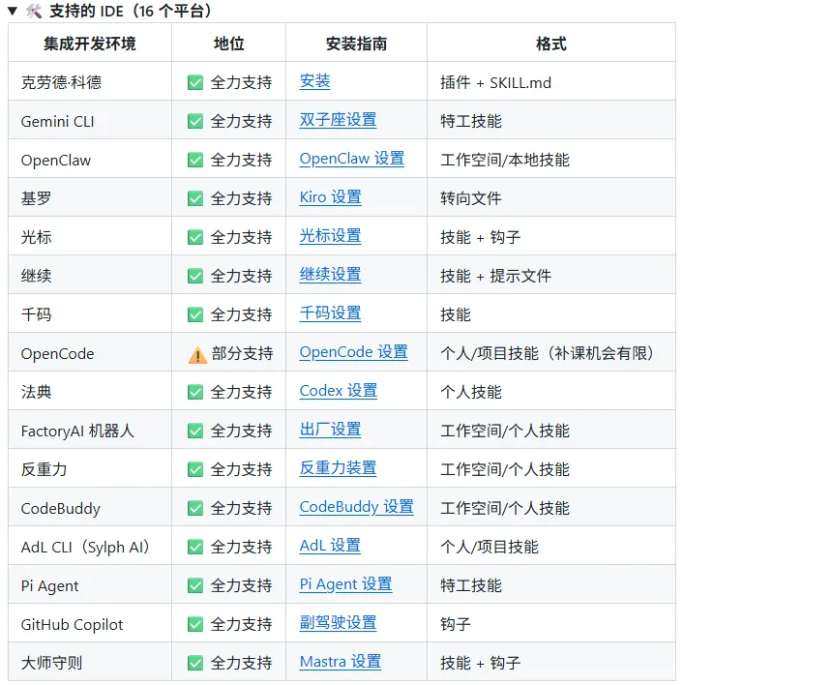Collapse the 支持的 IDE section triangle
The image size is (832, 685).
point(13,11)
